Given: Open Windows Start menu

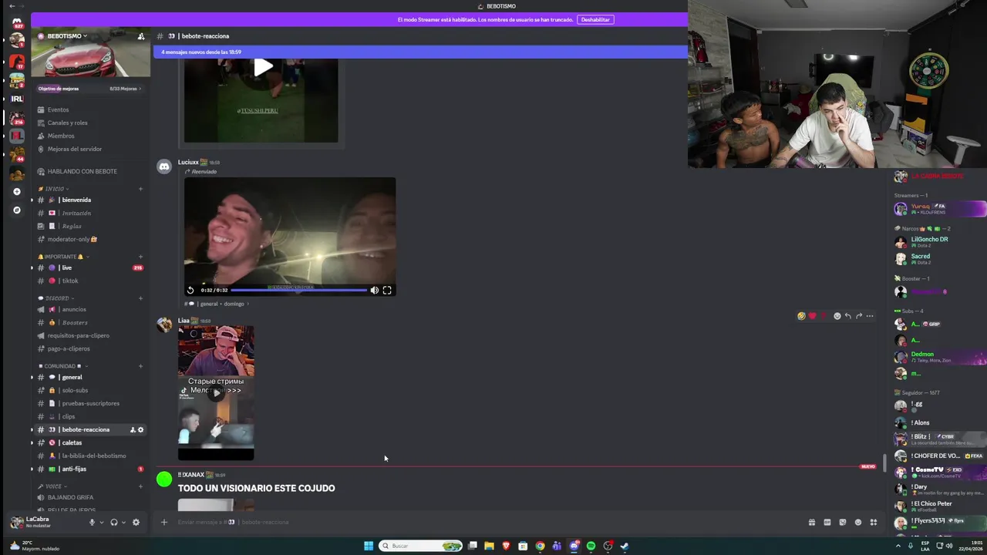Looking at the screenshot, I should (x=369, y=546).
